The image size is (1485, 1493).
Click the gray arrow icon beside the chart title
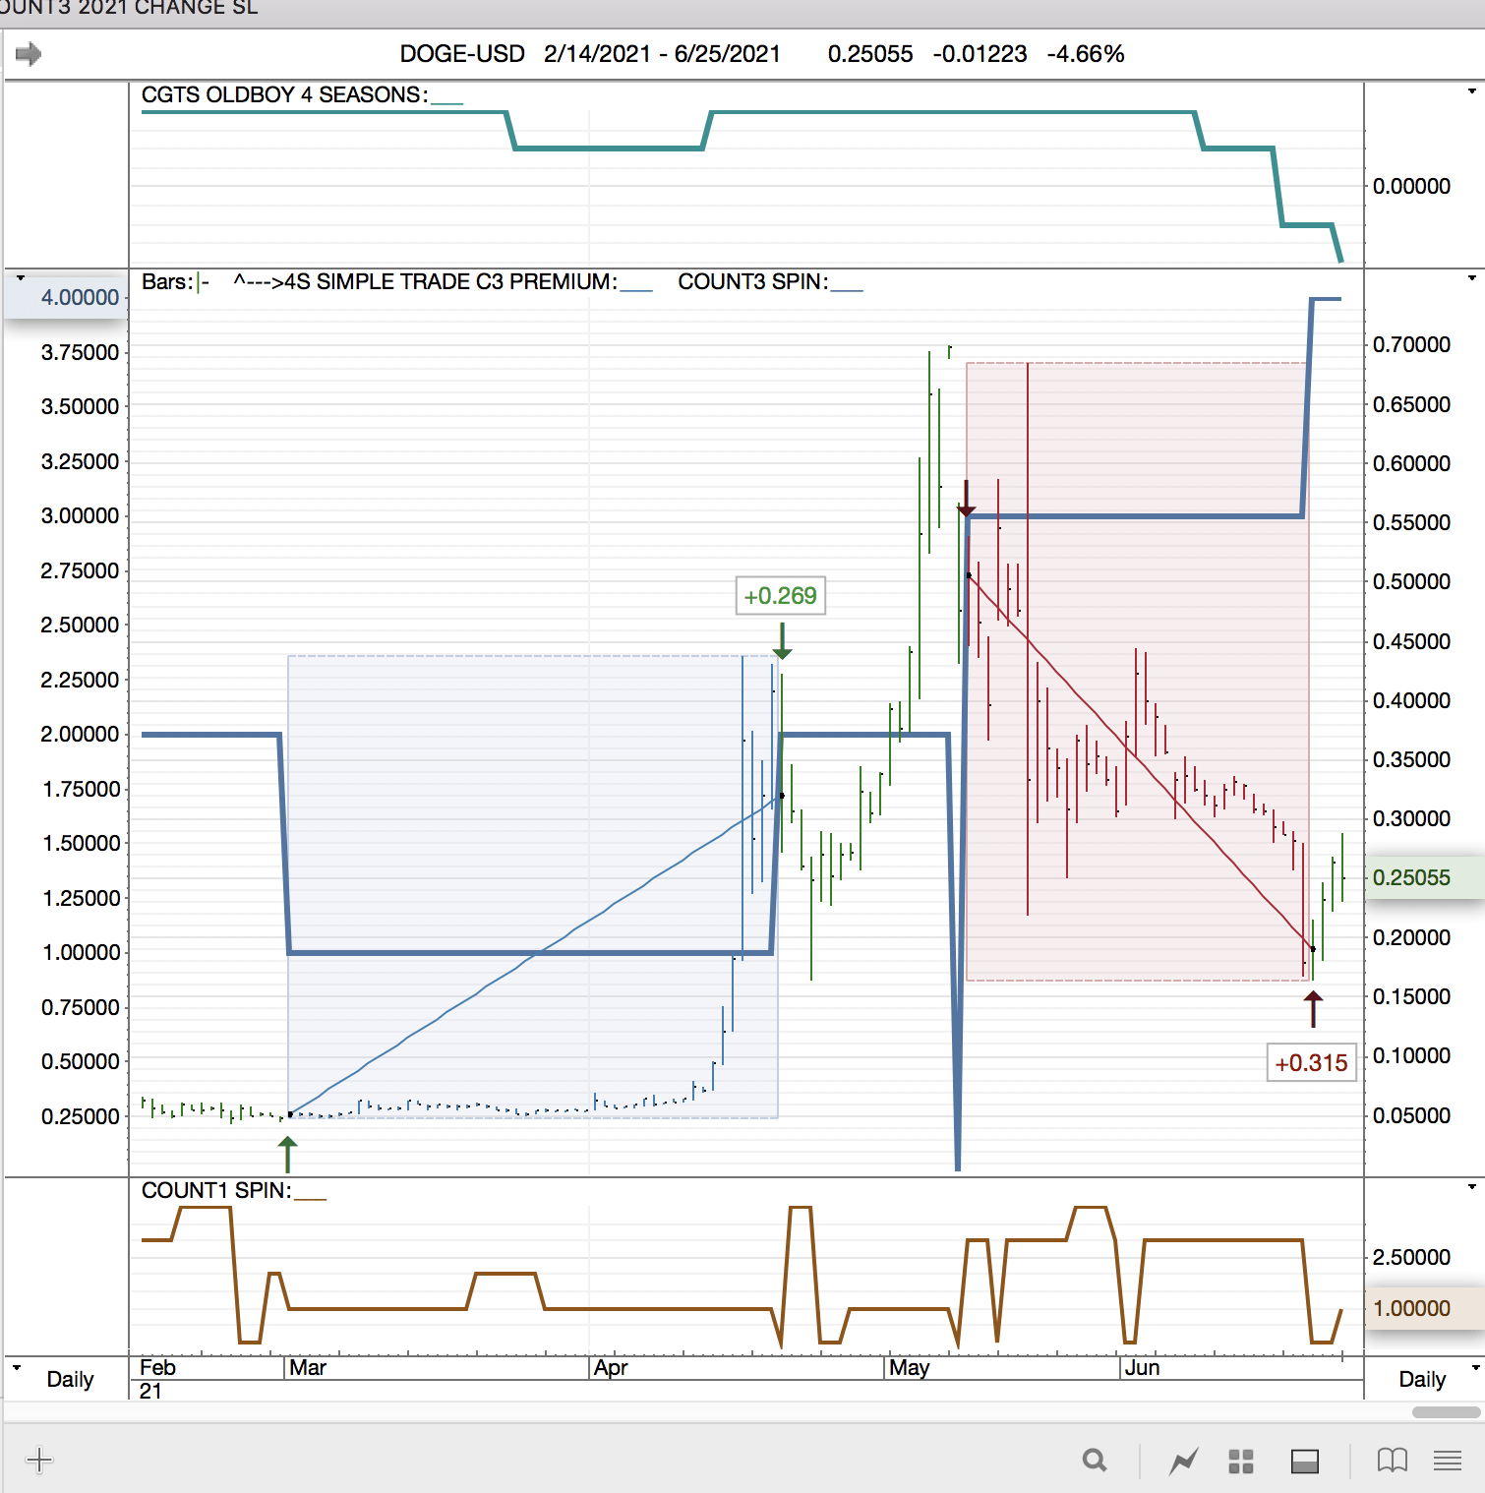(x=29, y=54)
